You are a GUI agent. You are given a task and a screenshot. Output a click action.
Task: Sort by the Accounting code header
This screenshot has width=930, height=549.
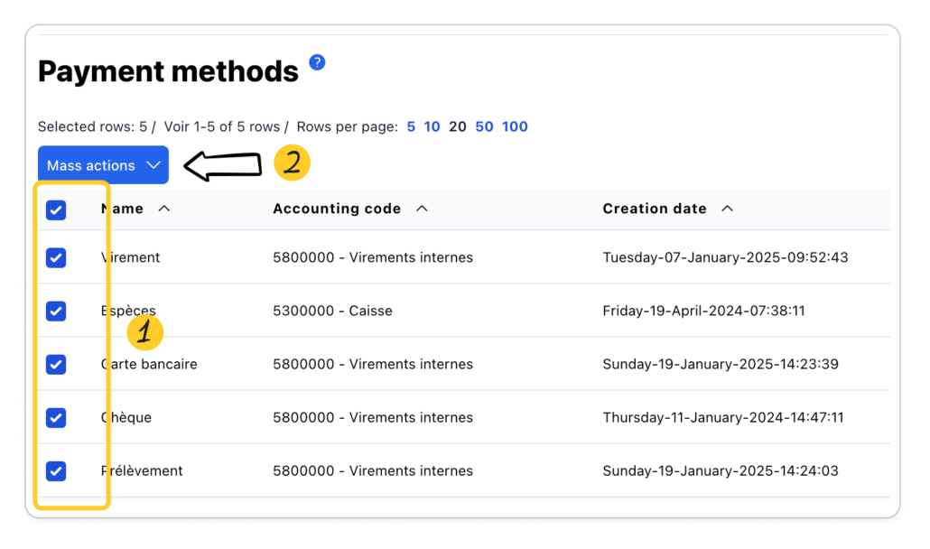click(x=337, y=209)
